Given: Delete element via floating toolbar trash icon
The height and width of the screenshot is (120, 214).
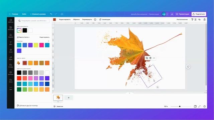Looking at the screenshot, I should [150, 58].
